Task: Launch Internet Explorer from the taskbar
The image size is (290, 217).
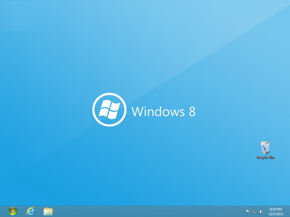Action: tap(30, 211)
